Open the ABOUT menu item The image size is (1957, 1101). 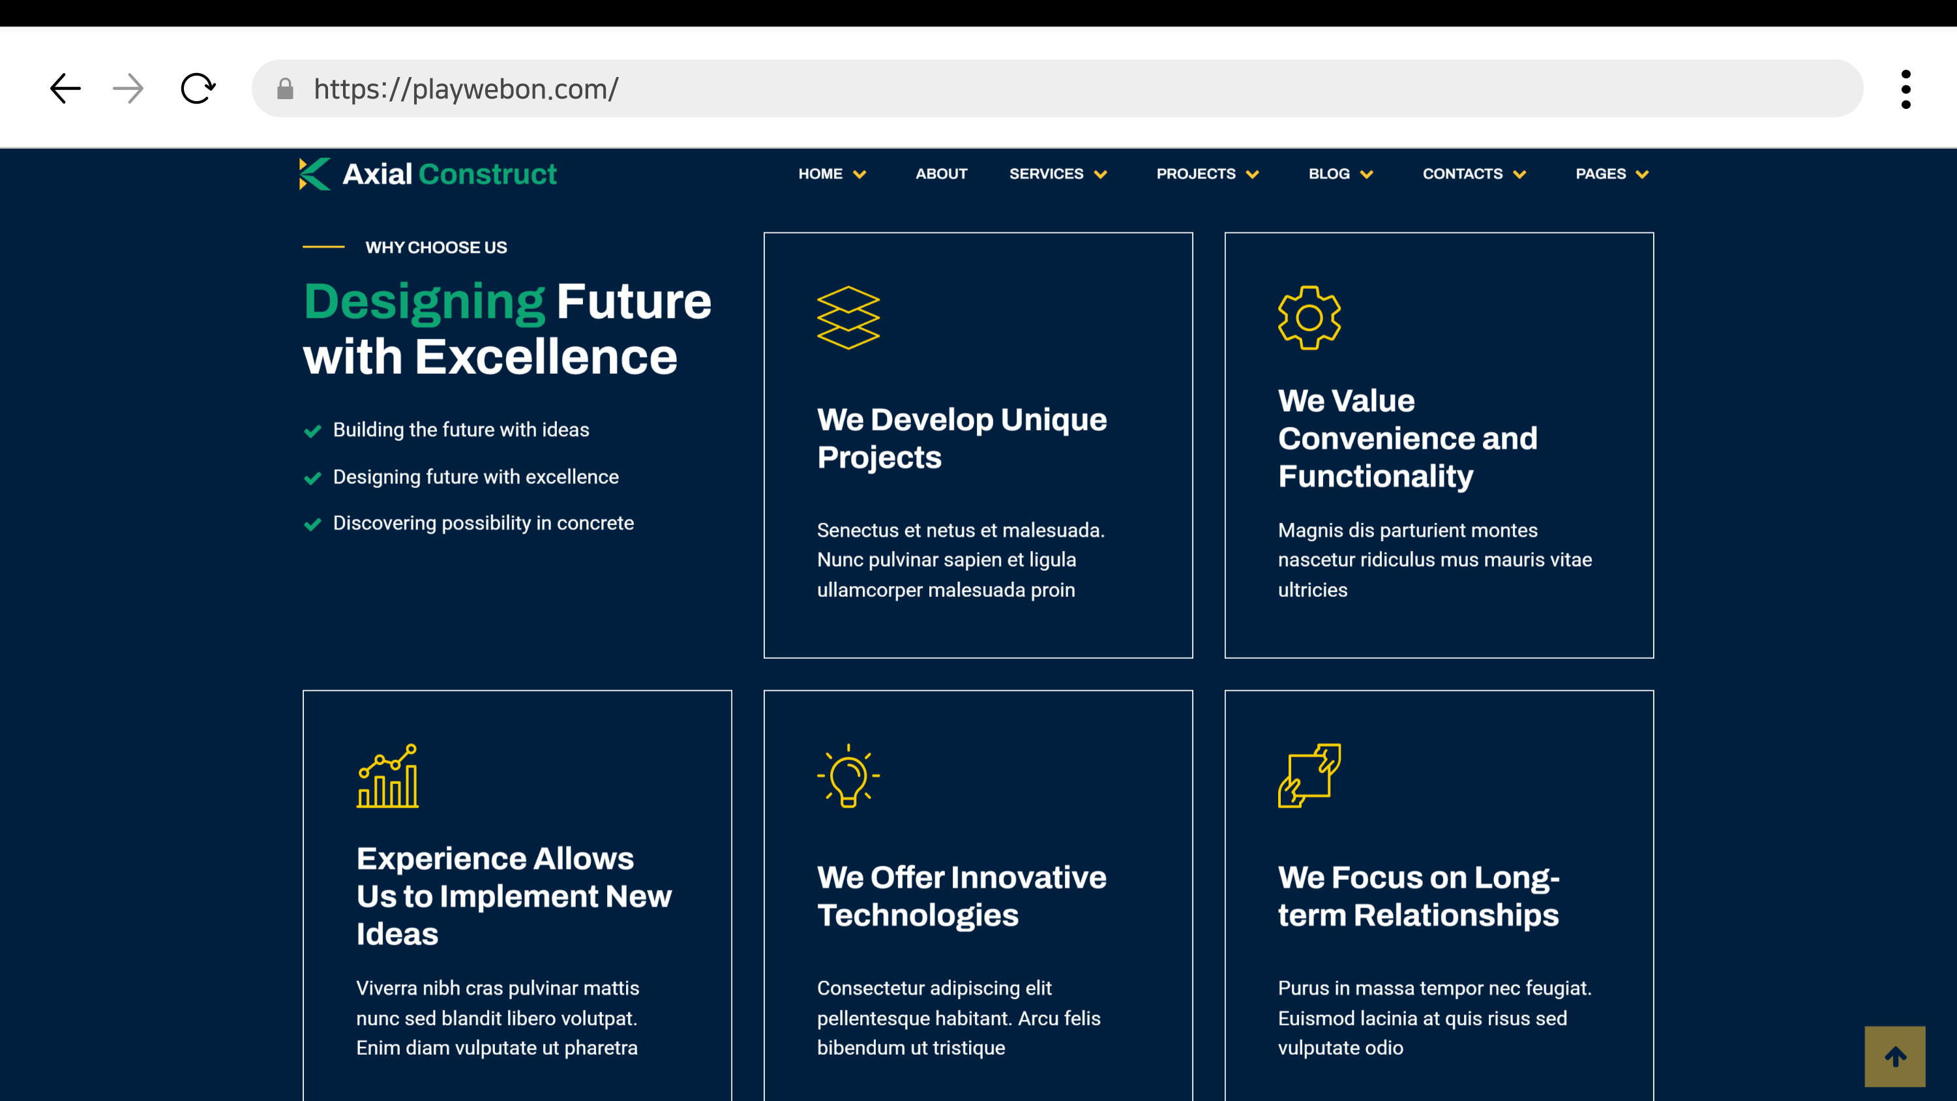940,174
